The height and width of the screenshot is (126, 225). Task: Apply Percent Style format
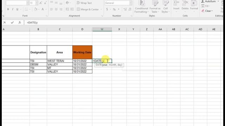click(x=114, y=9)
